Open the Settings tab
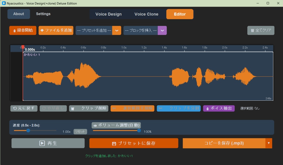The height and width of the screenshot is (165, 283). click(43, 14)
